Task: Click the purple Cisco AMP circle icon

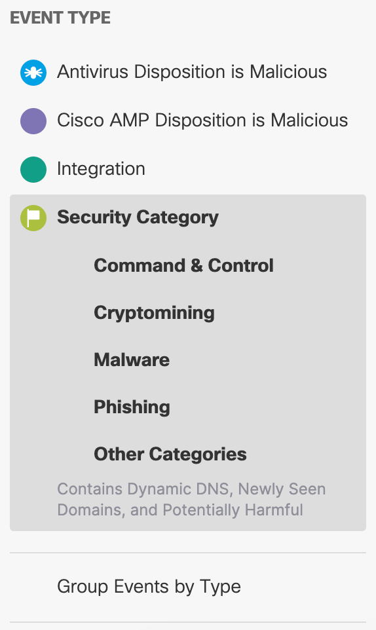Action: point(33,121)
